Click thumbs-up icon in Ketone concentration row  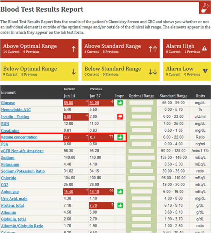click(x=120, y=137)
